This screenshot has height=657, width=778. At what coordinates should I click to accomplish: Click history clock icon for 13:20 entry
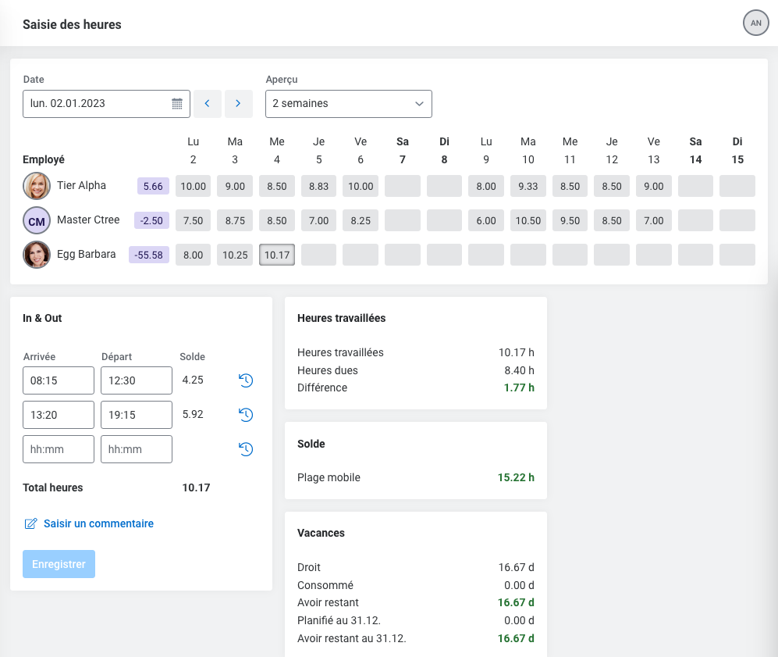(x=246, y=415)
